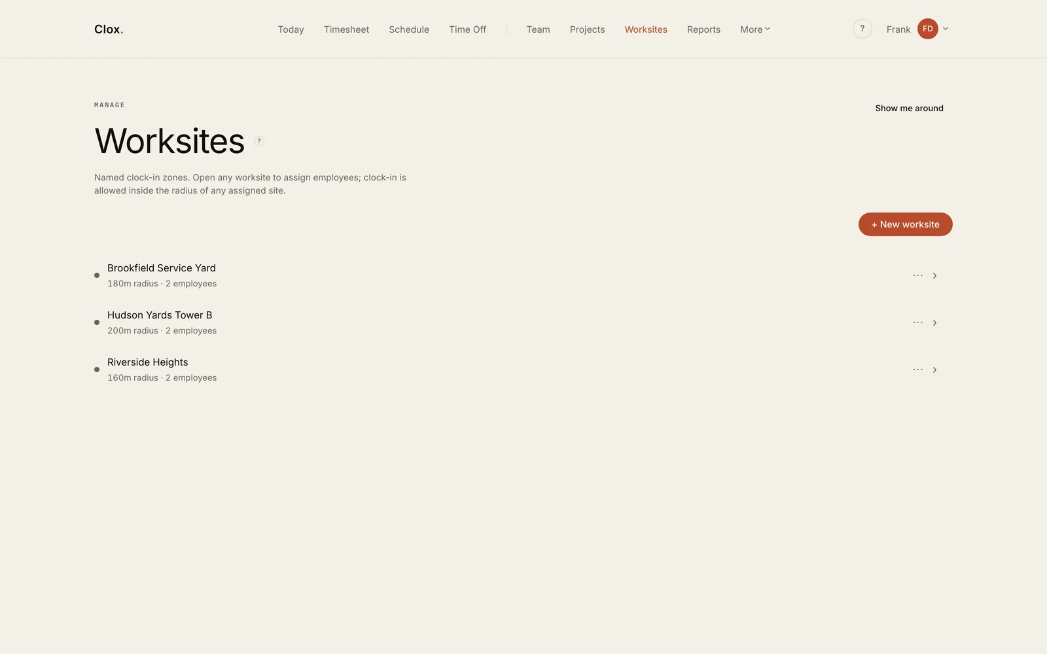Screen dimensions: 1047x654
Task: Expand Brookfield Service Yard with its chevron
Action: pos(934,275)
